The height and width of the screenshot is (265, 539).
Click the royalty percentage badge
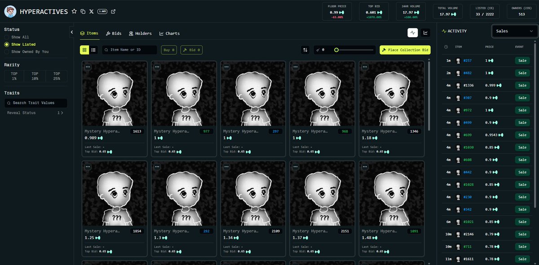102,11
